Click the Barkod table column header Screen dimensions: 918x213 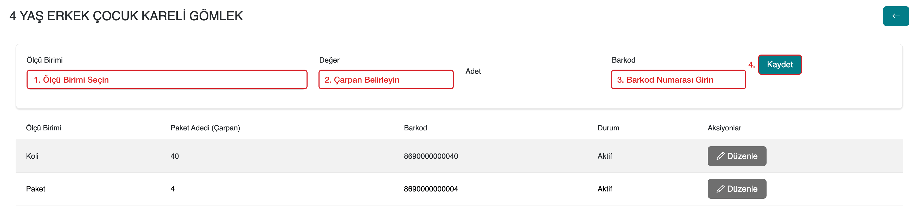pos(415,128)
